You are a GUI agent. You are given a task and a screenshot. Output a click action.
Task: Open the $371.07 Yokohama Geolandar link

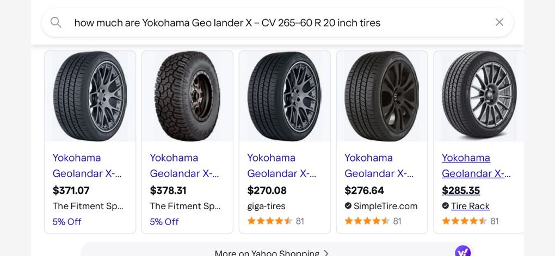(87, 165)
